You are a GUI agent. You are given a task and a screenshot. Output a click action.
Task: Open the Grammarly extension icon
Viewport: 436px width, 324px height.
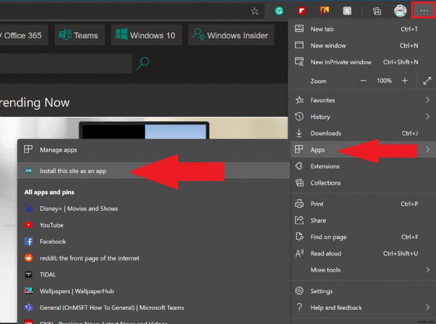pos(279,10)
